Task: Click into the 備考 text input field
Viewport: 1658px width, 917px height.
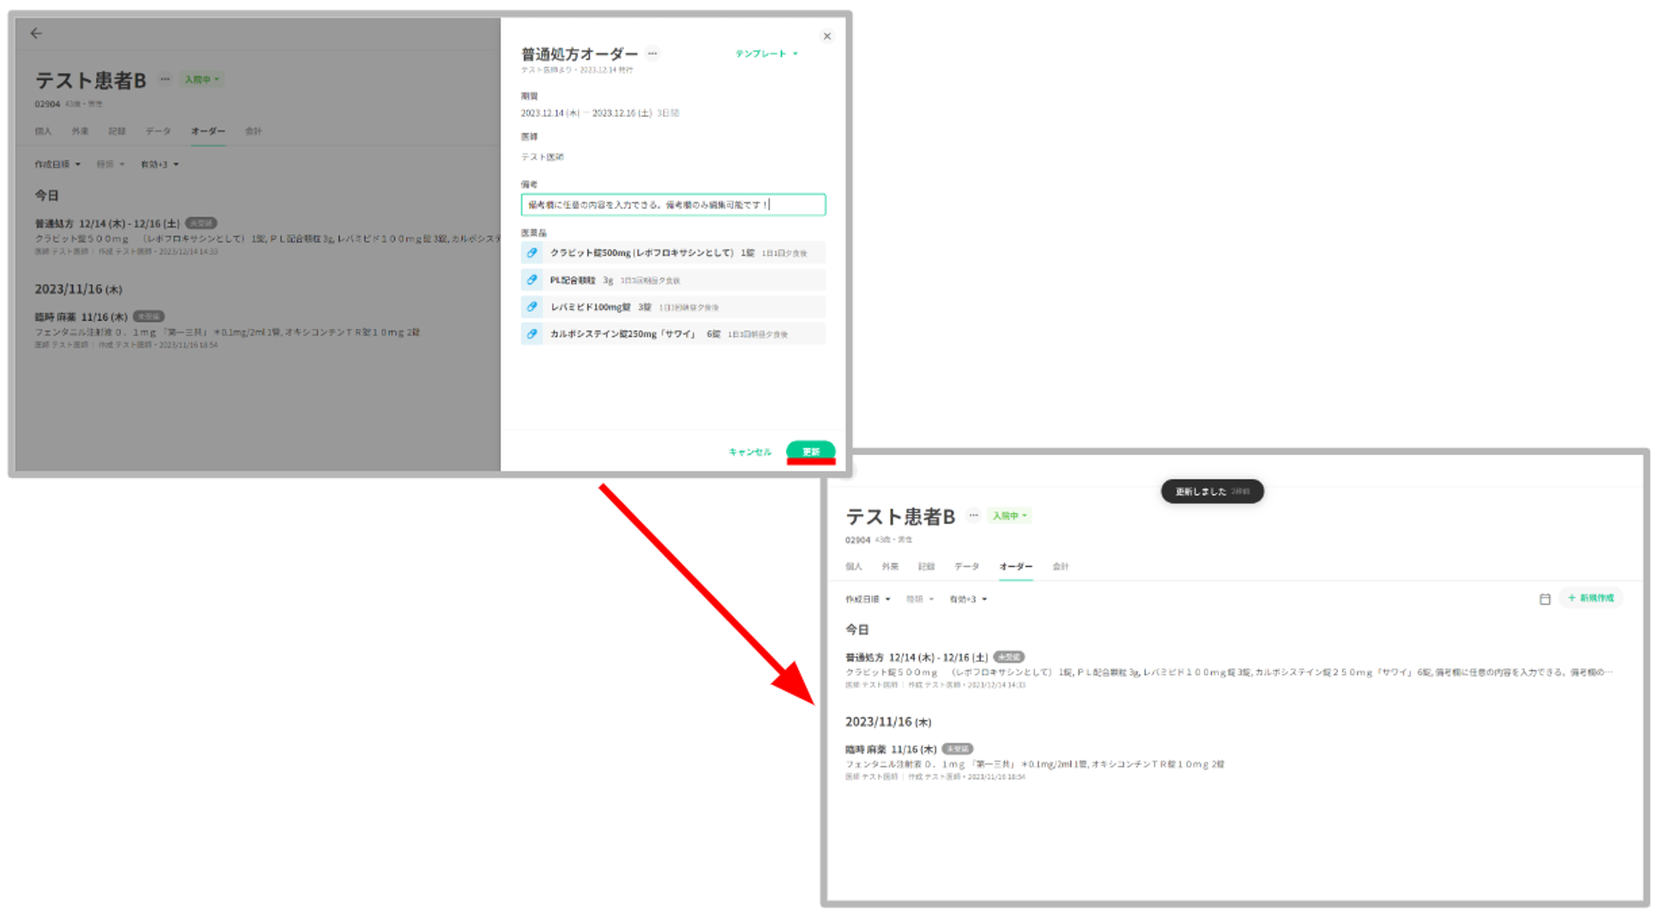Action: (672, 205)
